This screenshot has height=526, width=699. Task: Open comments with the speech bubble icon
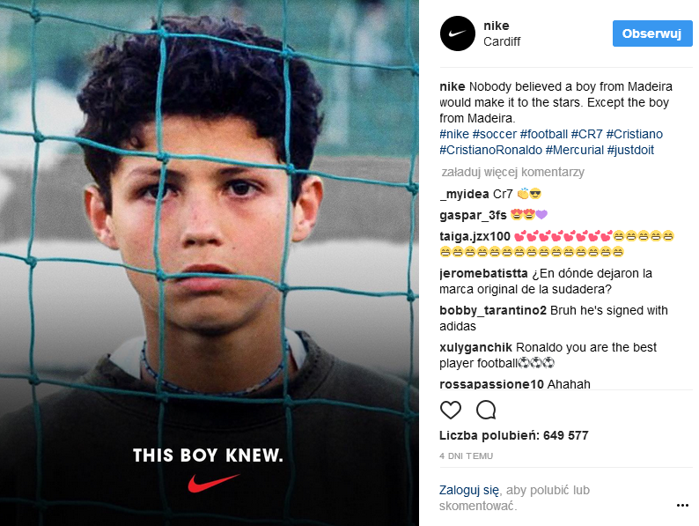(x=486, y=410)
